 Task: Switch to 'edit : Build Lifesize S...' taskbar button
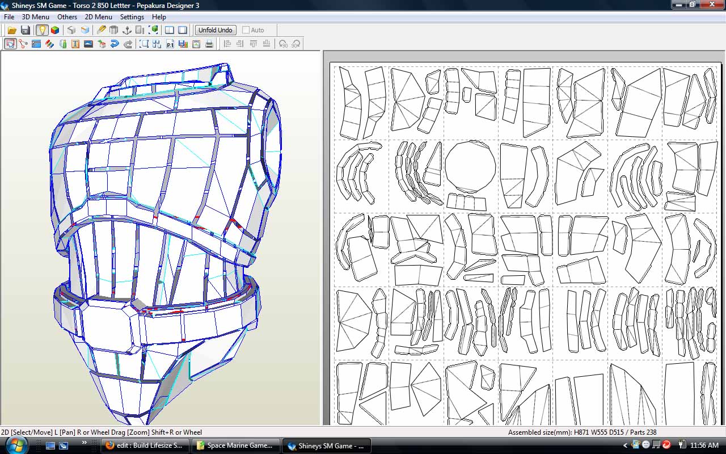[x=145, y=445]
